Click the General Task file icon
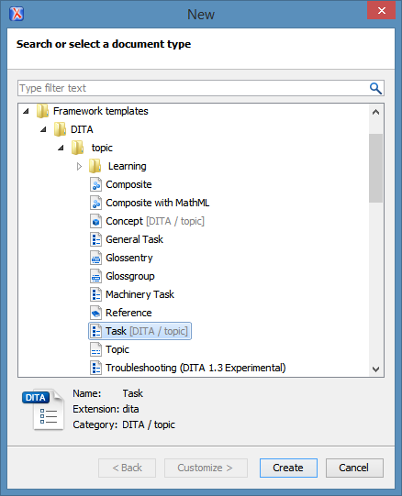Image resolution: width=402 pixels, height=496 pixels. tap(95, 239)
